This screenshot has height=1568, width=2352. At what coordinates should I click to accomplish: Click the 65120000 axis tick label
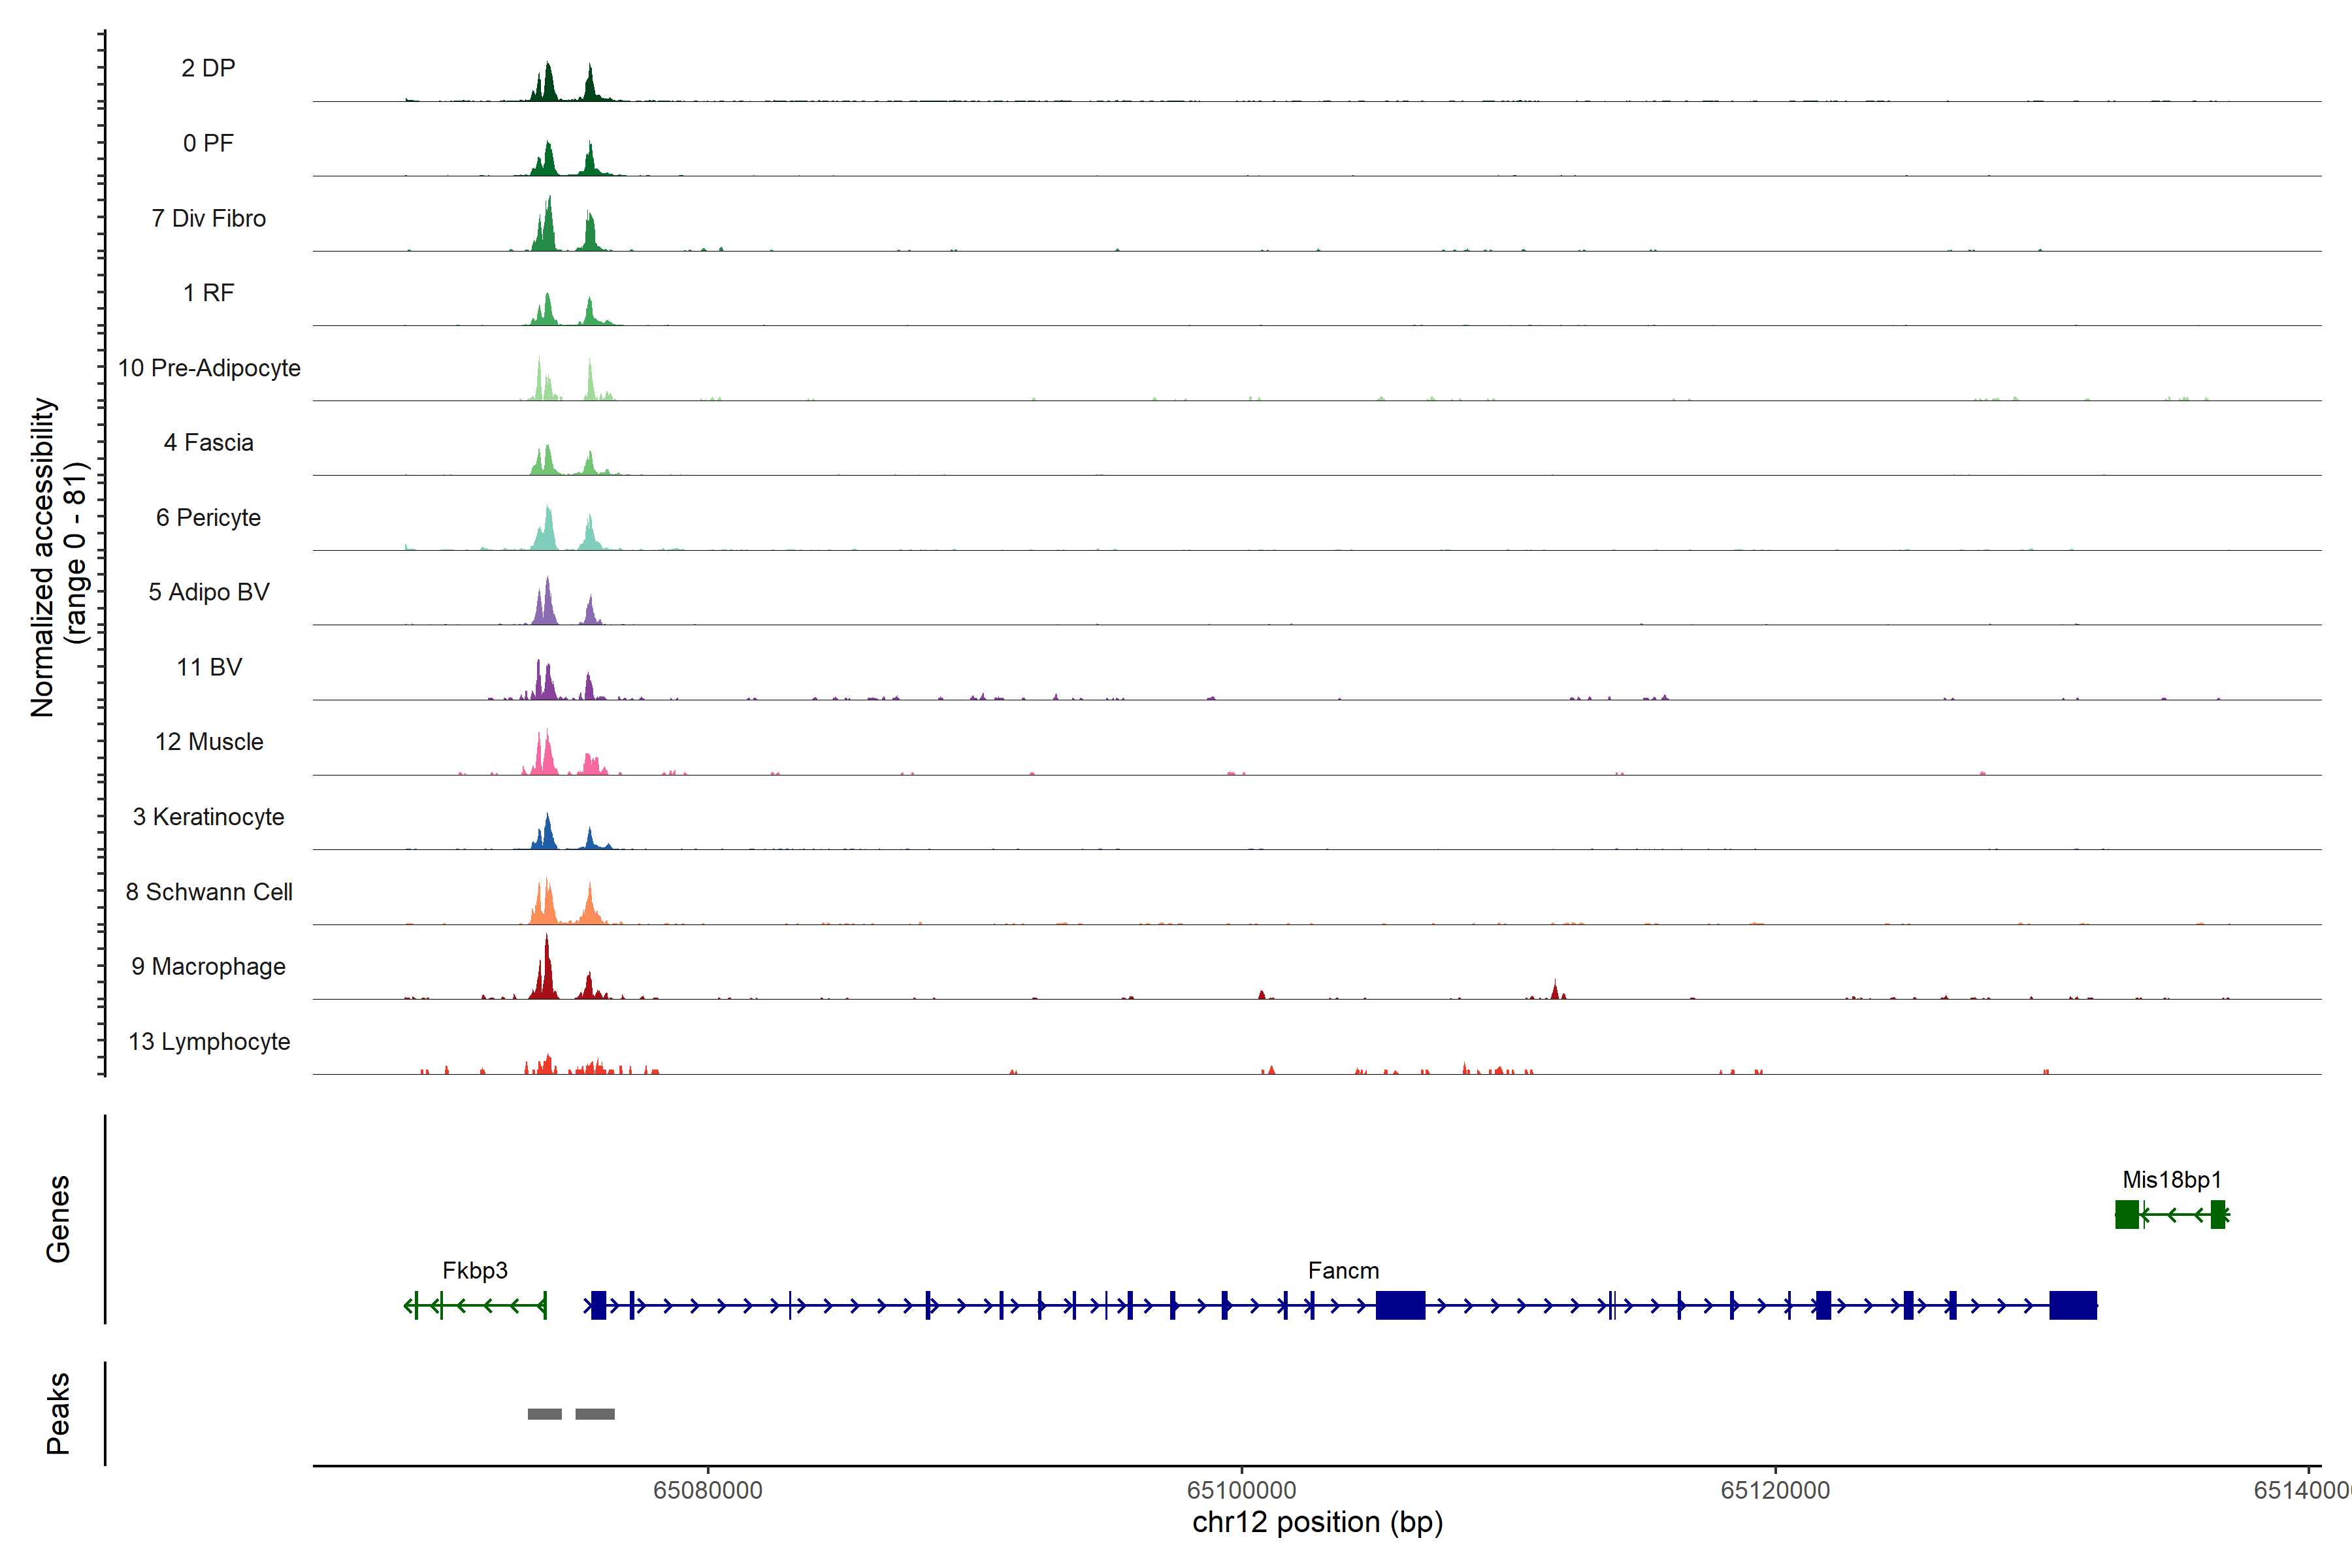[x=1775, y=1490]
